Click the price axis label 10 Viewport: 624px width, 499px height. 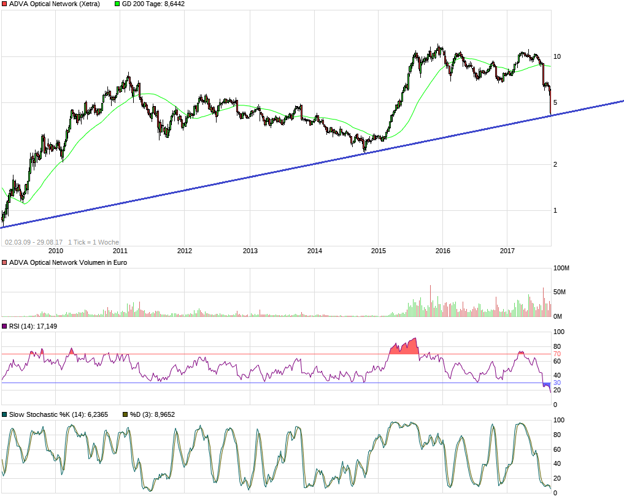[x=557, y=56]
